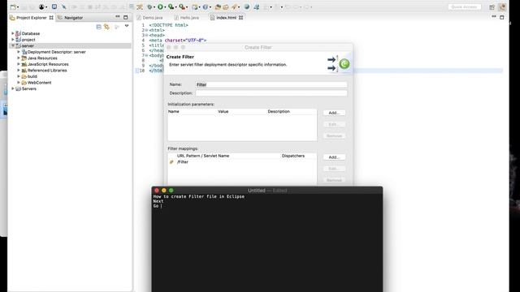Click the Open Type folder toolbar icon
This screenshot has width=520, height=292.
pyautogui.click(x=218, y=7)
